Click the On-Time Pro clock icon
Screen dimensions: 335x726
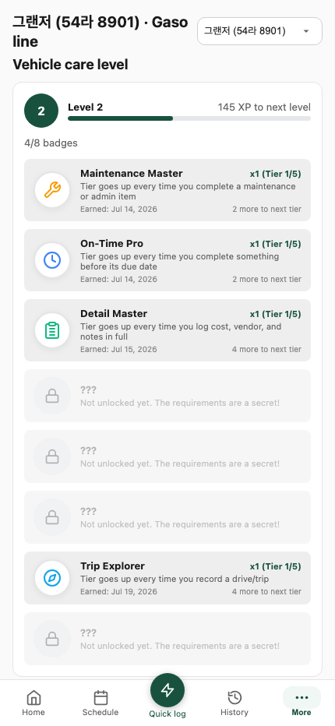pos(52,260)
